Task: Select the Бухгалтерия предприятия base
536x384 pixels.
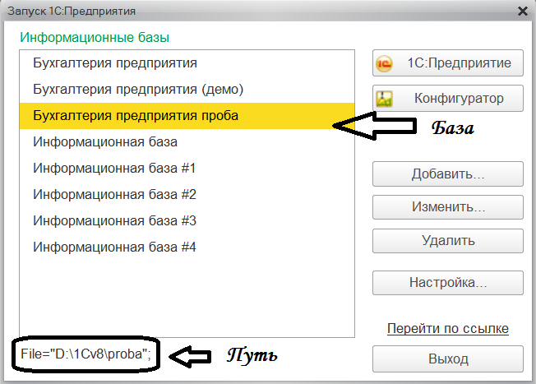Action: 187,63
